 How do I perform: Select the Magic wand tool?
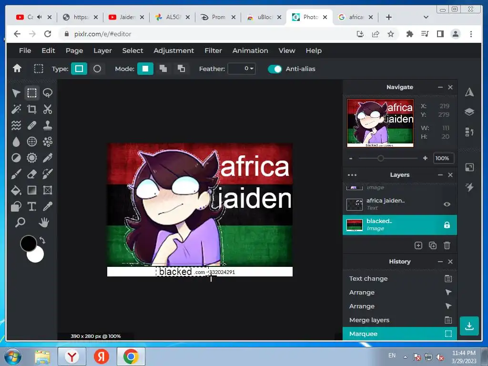(16, 109)
